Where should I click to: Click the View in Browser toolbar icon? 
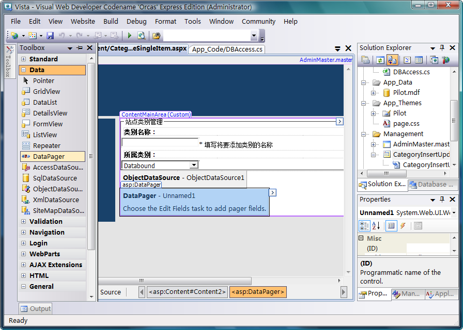(x=142, y=36)
